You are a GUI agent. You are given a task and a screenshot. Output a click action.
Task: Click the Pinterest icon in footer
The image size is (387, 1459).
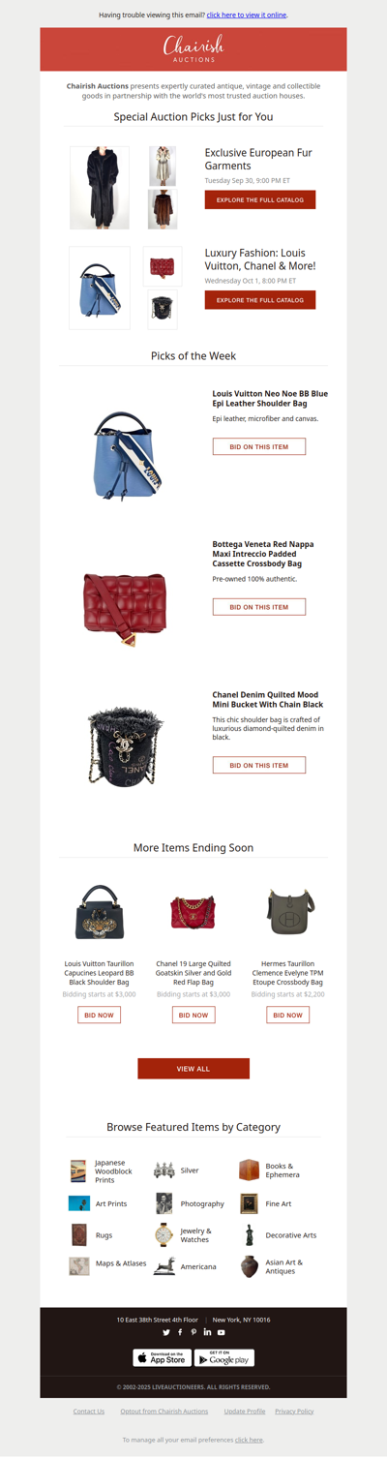193,1332
